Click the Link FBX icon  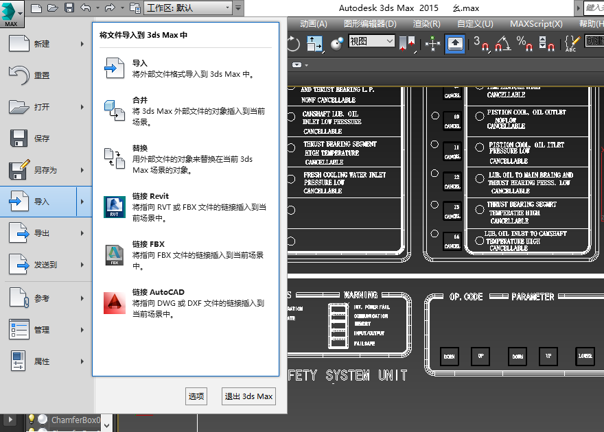[114, 255]
